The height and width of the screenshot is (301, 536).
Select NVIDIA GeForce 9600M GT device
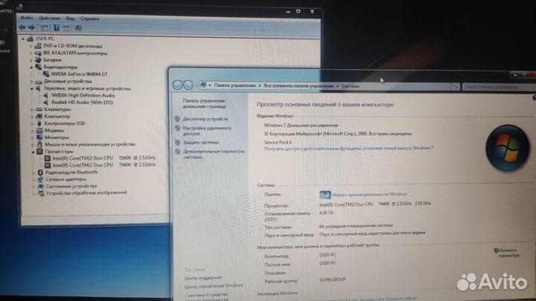tap(79, 74)
